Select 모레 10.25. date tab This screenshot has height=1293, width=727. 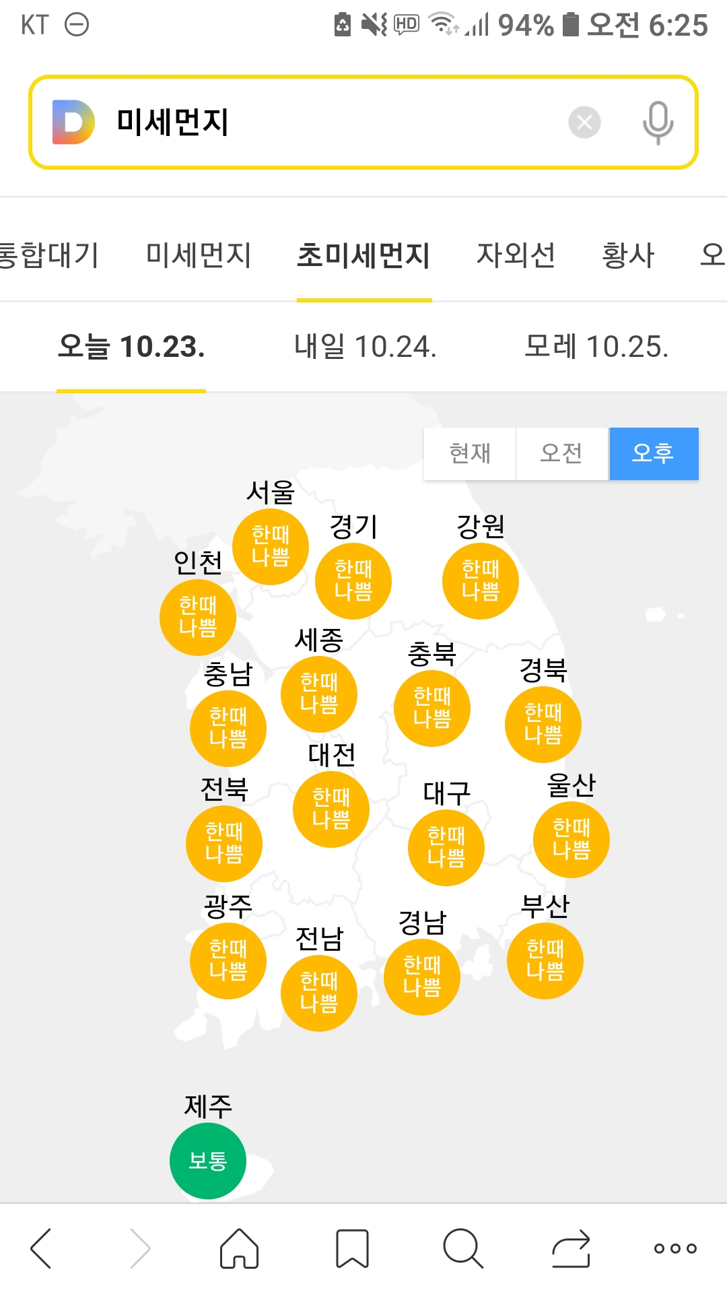click(x=596, y=347)
